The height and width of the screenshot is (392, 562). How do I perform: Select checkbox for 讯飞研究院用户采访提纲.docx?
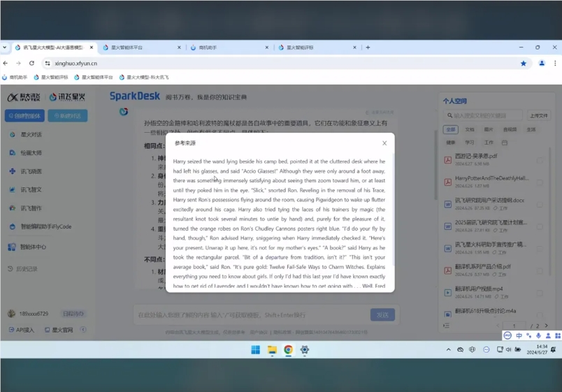[540, 205]
